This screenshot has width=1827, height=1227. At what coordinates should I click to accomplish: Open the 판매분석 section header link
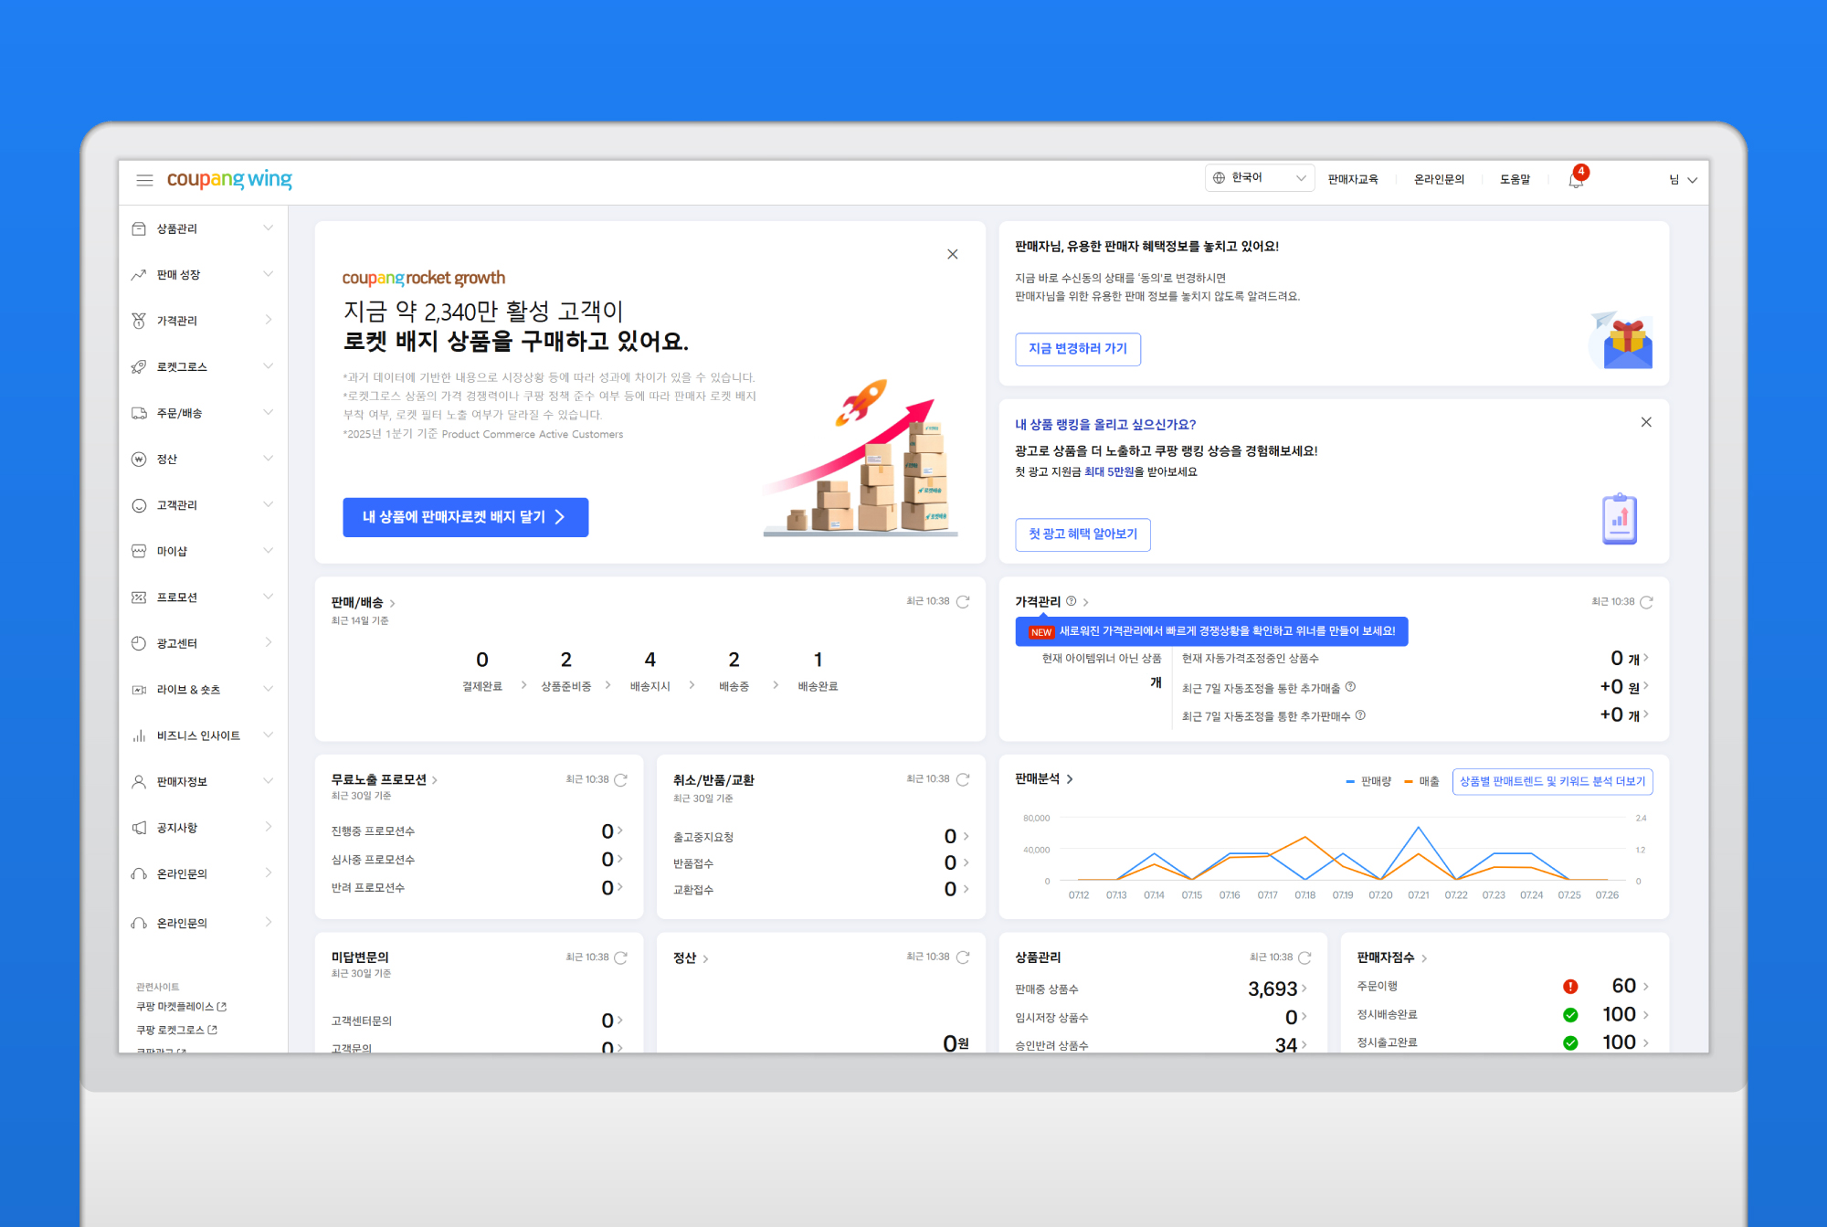(x=1044, y=779)
